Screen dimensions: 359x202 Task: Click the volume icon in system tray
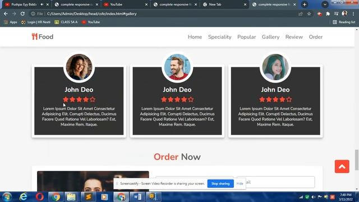click(314, 197)
